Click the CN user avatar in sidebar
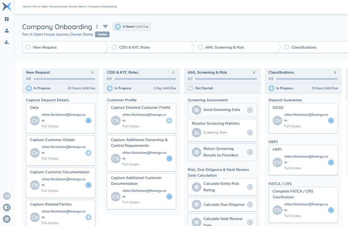The width and height of the screenshot is (348, 226). click(7, 196)
